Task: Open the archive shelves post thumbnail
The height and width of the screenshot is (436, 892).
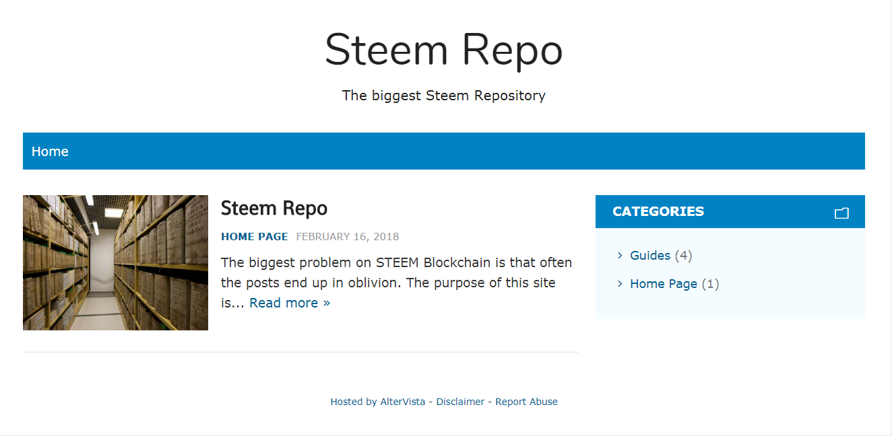Action: pyautogui.click(x=115, y=262)
